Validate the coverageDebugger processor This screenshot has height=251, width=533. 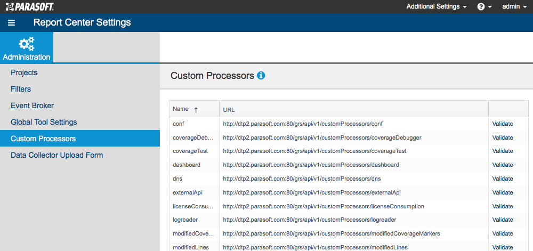(503, 137)
